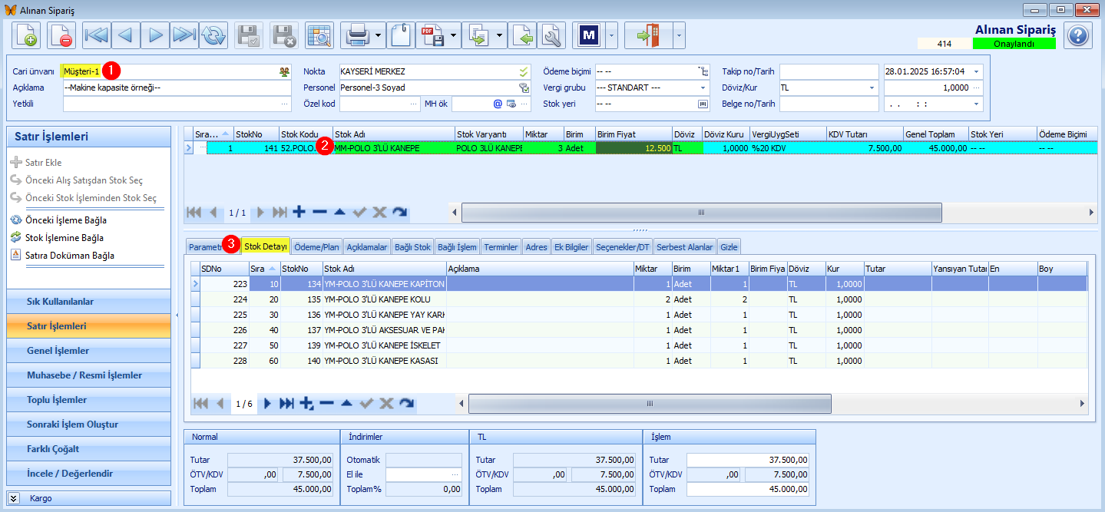Open the Adres tab
Image resolution: width=1105 pixels, height=512 pixels.
(536, 247)
